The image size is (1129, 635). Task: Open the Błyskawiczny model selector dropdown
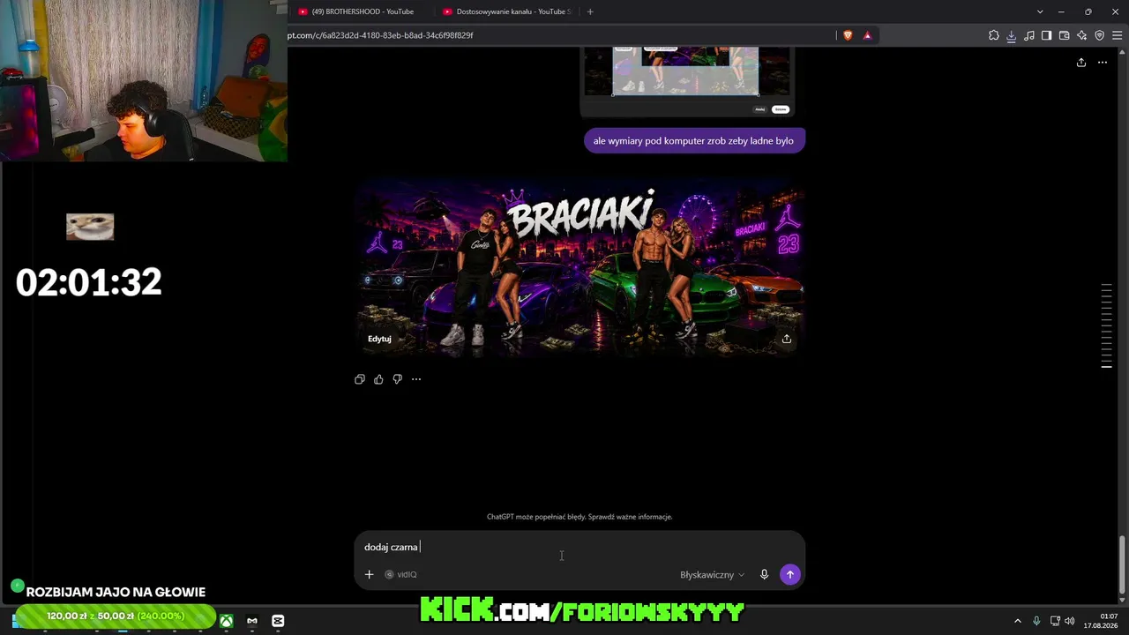712,574
